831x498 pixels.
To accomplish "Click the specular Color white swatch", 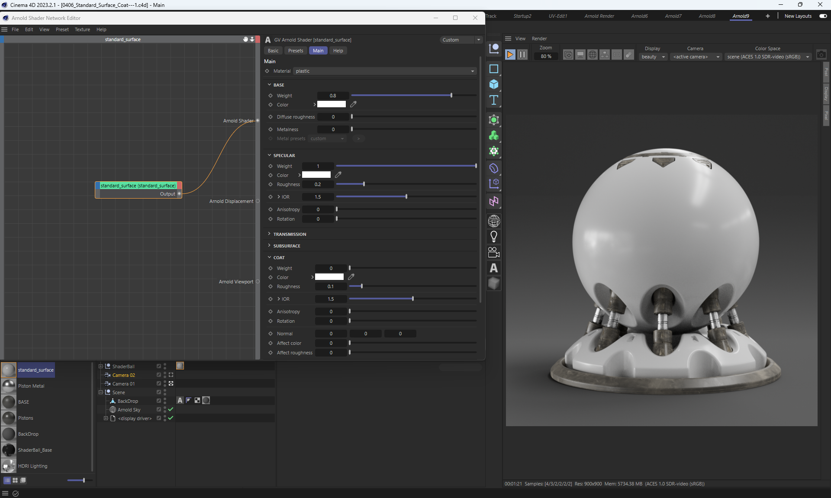I will [316, 175].
